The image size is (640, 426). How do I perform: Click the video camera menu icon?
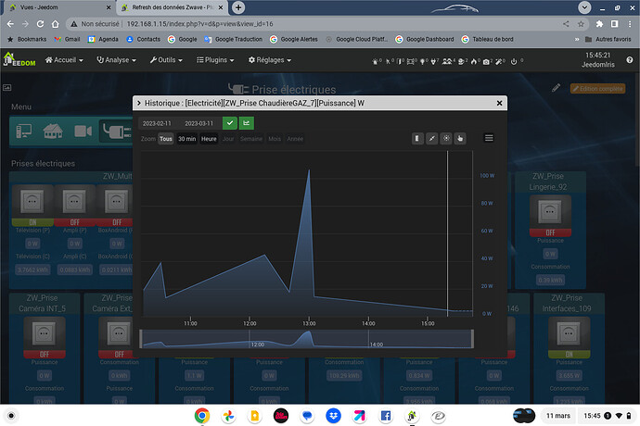pyautogui.click(x=83, y=132)
